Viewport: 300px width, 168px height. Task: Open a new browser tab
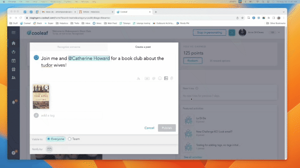tap(156, 12)
